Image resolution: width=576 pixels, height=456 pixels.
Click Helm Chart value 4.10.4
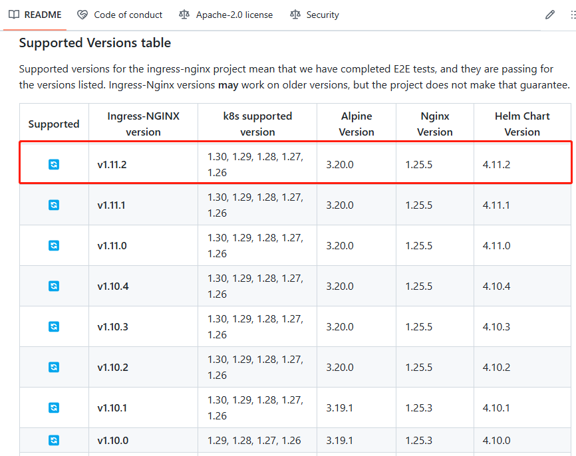point(496,286)
